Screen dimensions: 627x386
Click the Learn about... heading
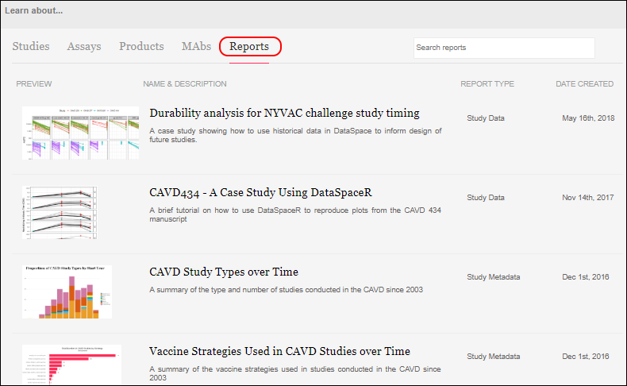(33, 11)
